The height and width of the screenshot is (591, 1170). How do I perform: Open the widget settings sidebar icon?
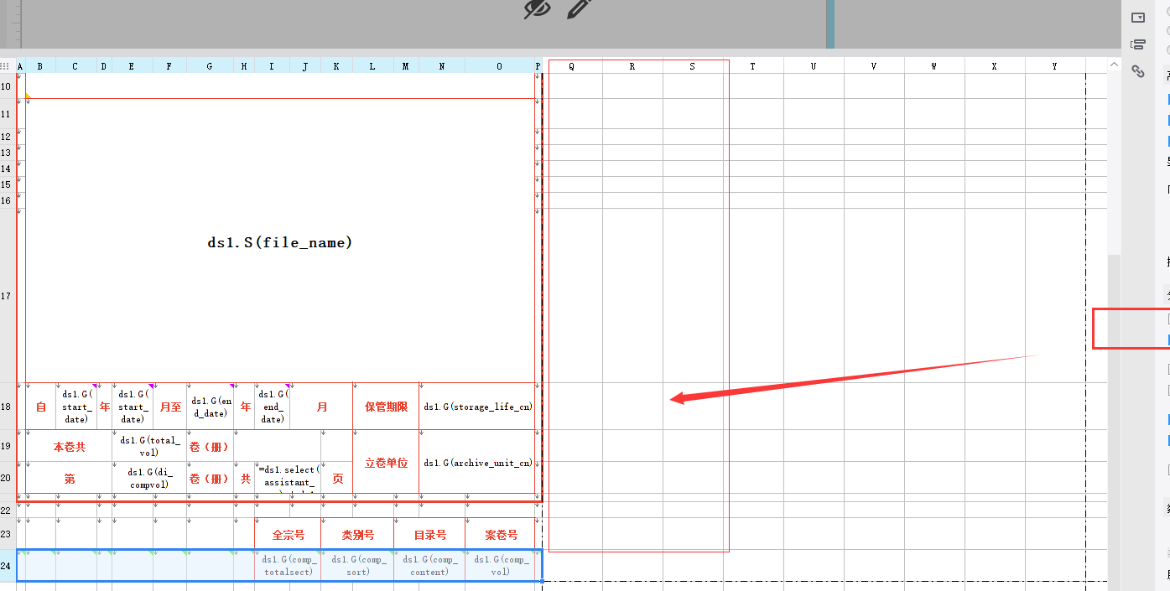click(x=1138, y=17)
